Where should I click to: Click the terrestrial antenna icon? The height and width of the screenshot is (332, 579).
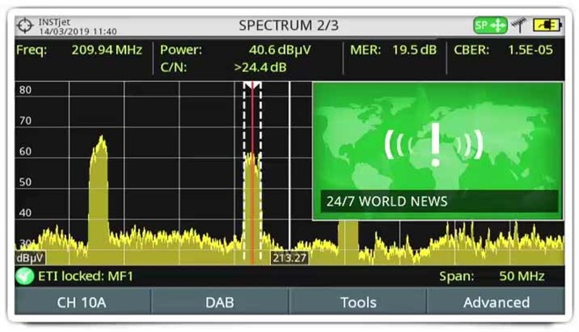[x=519, y=25]
